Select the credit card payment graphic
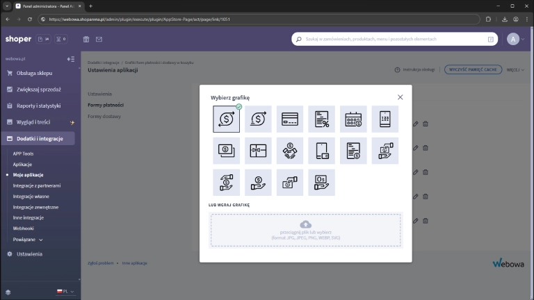The image size is (534, 300). point(290,119)
